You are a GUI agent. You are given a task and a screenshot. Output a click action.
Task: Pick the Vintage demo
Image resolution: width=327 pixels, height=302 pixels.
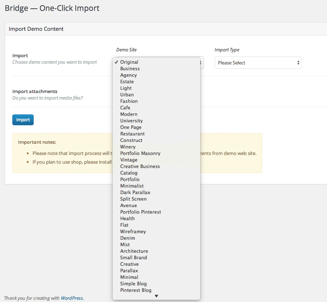(x=156, y=160)
